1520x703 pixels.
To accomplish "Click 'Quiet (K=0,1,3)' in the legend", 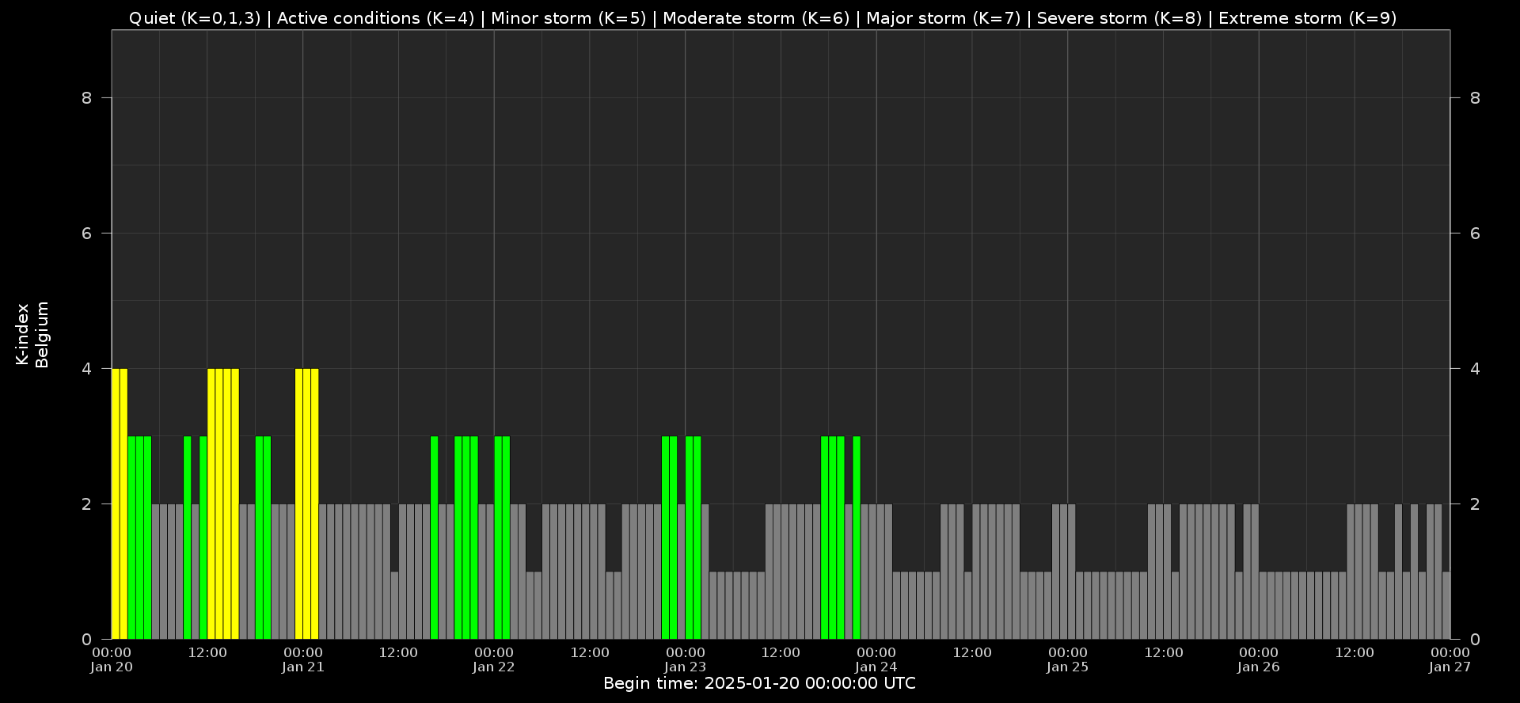I will coord(195,18).
